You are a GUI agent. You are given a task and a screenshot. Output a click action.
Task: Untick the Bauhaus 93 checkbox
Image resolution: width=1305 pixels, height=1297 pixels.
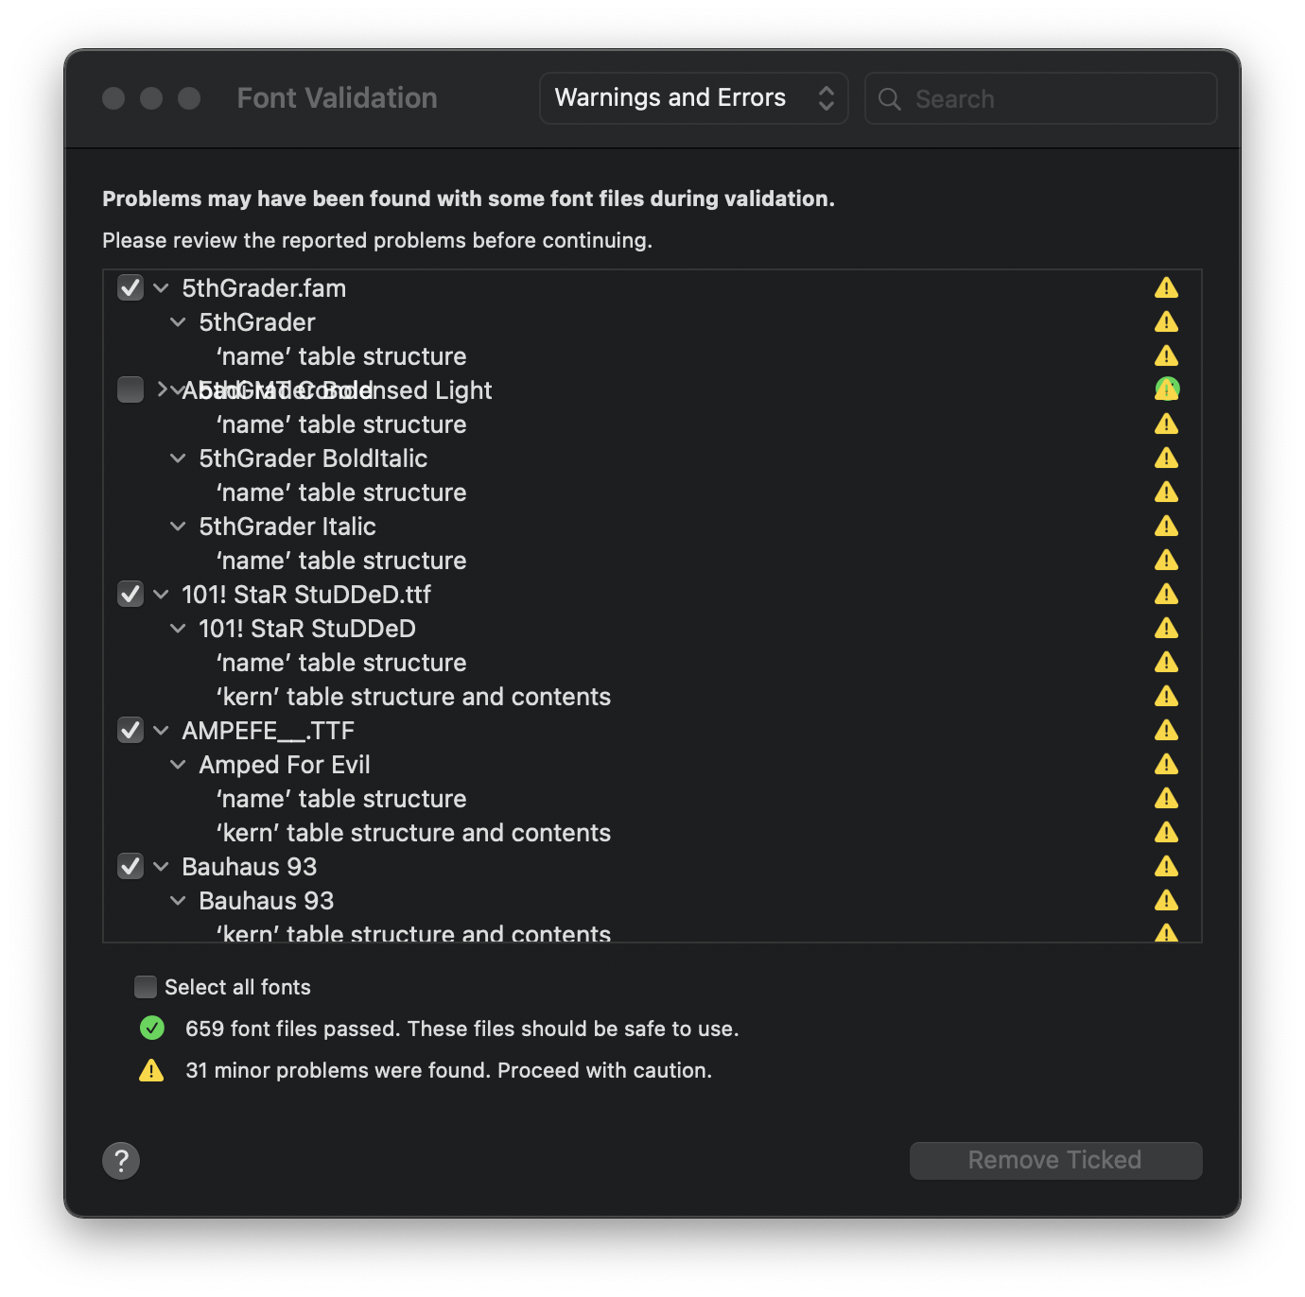pos(130,867)
